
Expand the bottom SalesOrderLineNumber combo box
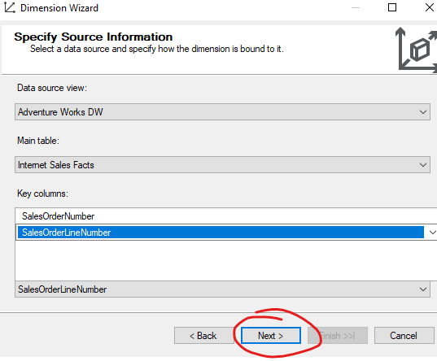(423, 289)
